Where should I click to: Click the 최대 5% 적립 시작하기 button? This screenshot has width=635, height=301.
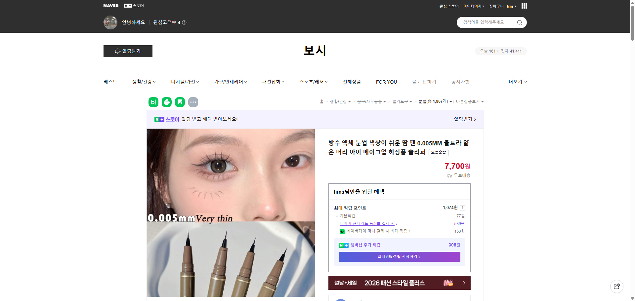tap(399, 256)
